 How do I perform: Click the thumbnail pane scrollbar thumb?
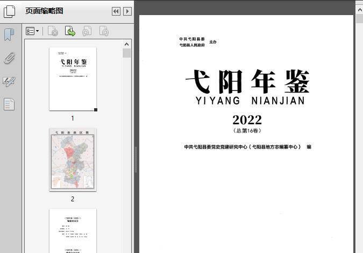point(126,53)
